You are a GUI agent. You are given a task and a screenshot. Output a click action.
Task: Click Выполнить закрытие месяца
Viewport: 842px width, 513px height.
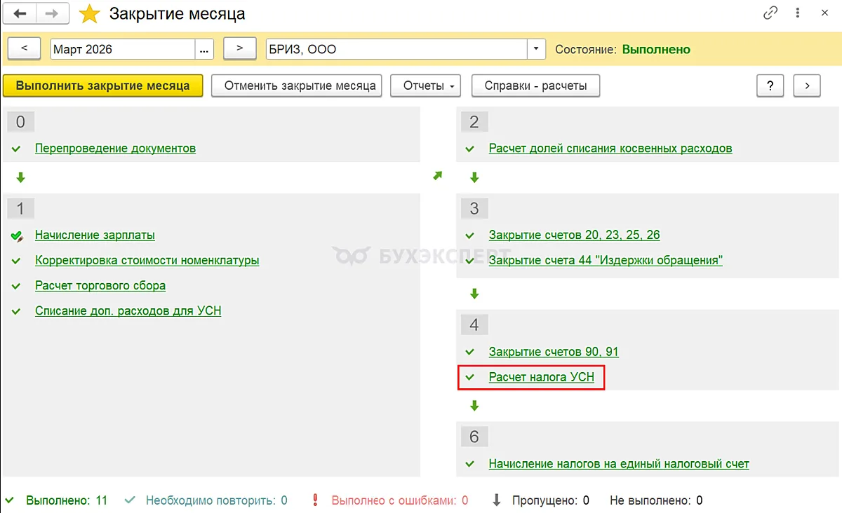click(x=102, y=85)
